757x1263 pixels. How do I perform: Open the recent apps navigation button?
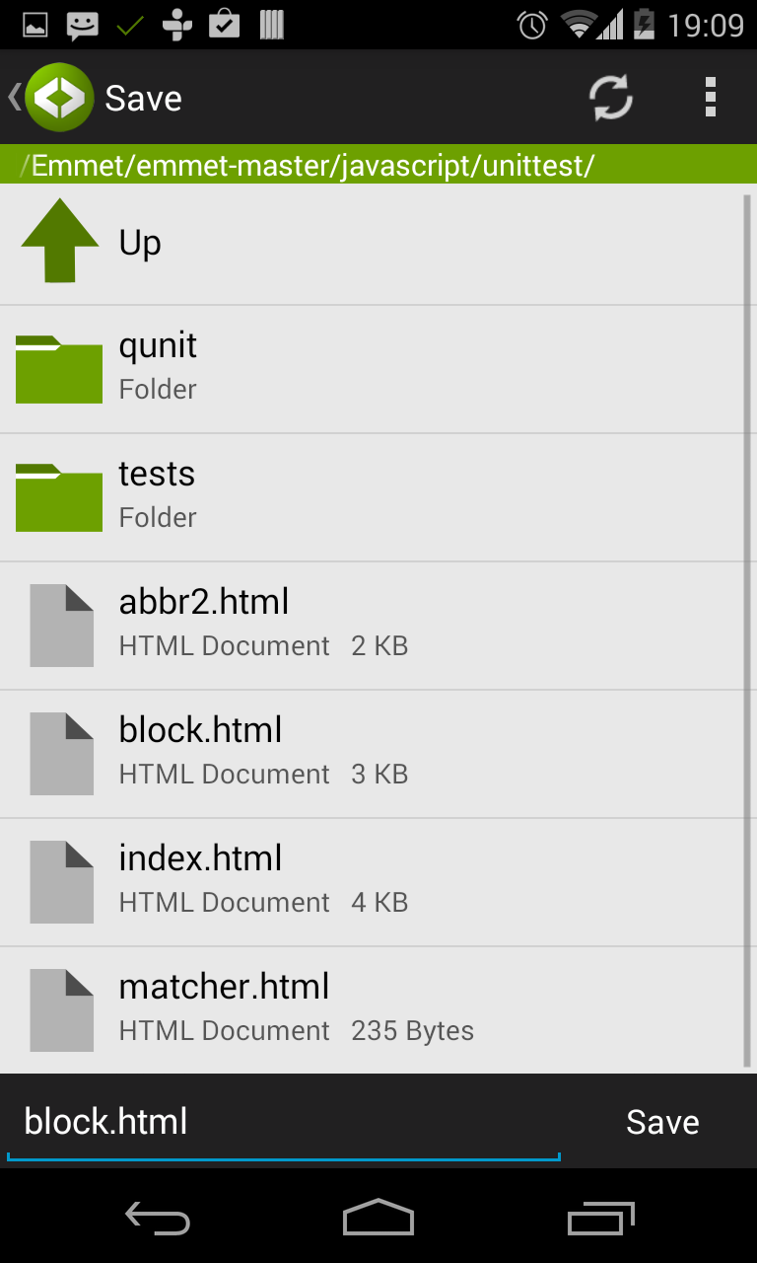coord(600,1218)
